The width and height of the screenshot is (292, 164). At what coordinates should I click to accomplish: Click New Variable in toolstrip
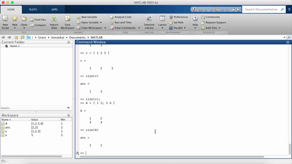pyautogui.click(x=87, y=17)
